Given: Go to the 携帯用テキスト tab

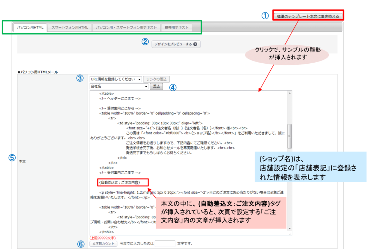Looking at the screenshot, I should tap(177, 27).
